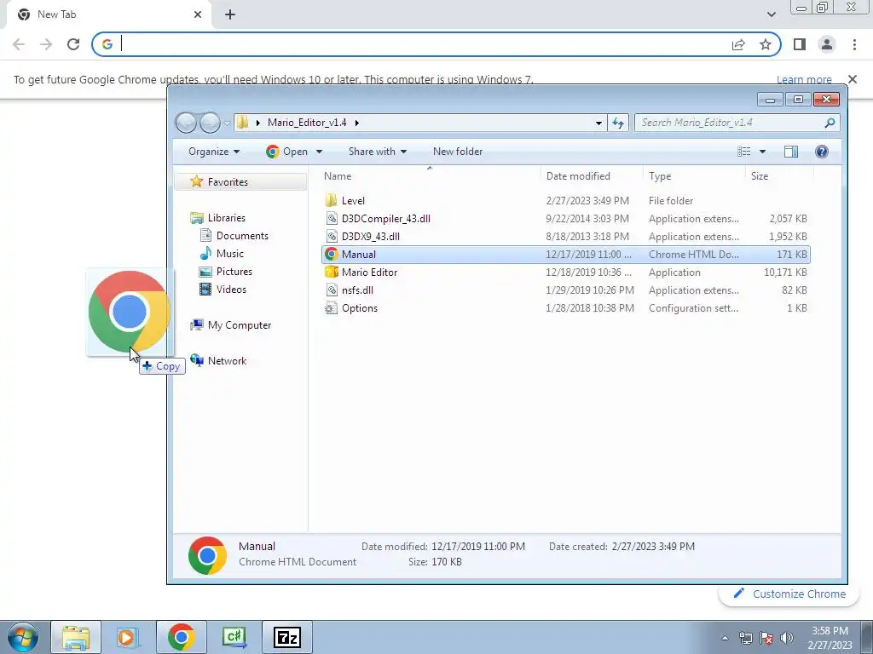Image resolution: width=873 pixels, height=654 pixels.
Task: Dismiss the Windows update notice bar
Action: (853, 79)
